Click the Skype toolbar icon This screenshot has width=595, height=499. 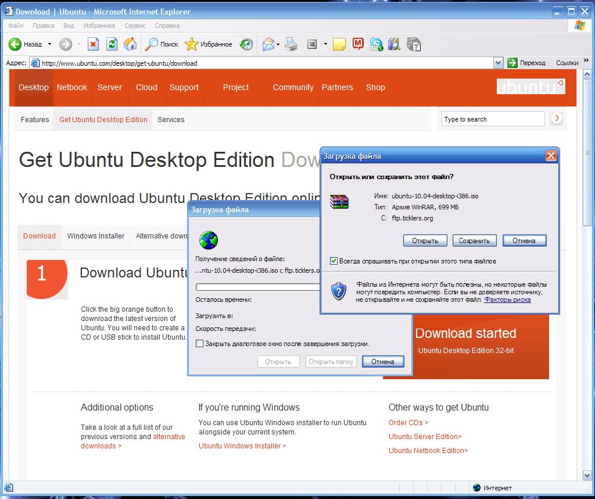click(x=377, y=44)
